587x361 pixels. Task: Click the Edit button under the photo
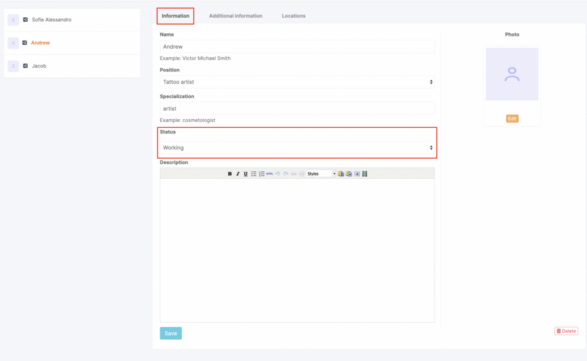(x=512, y=119)
